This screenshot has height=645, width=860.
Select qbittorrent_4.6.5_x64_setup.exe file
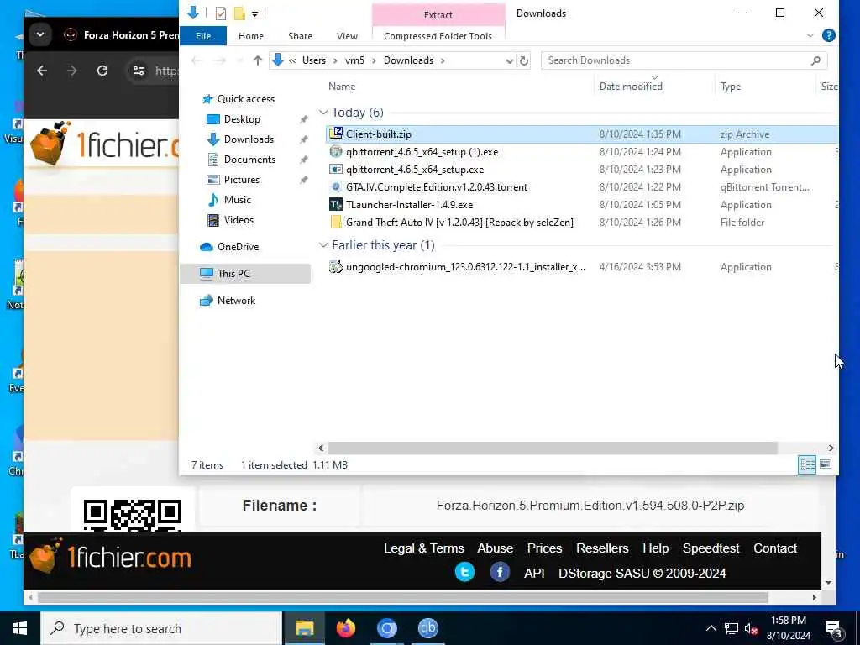click(415, 170)
